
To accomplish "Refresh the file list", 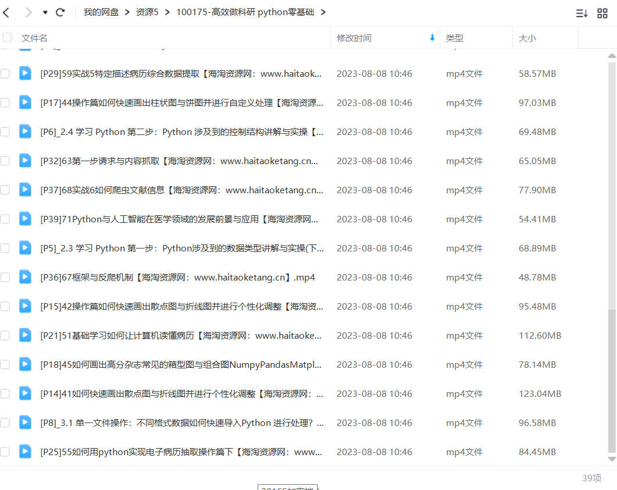I will (x=60, y=13).
